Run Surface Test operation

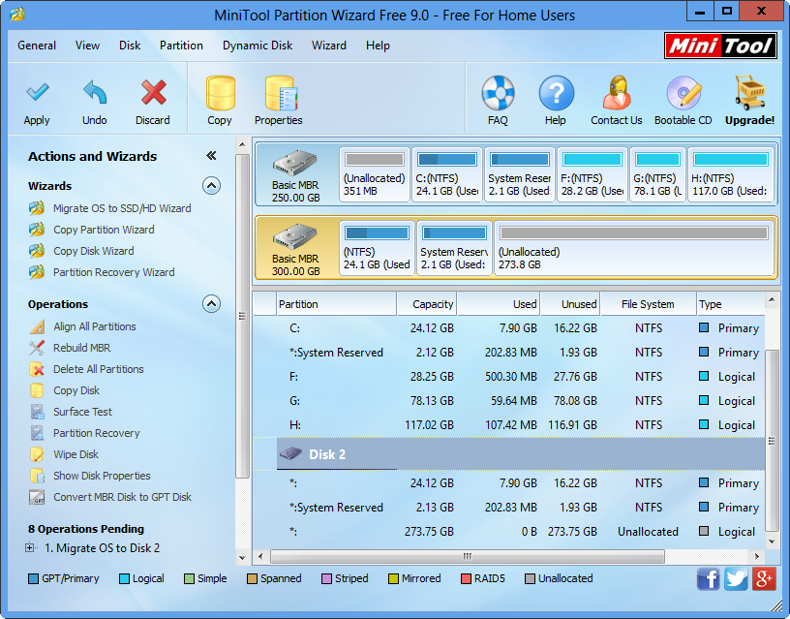82,412
